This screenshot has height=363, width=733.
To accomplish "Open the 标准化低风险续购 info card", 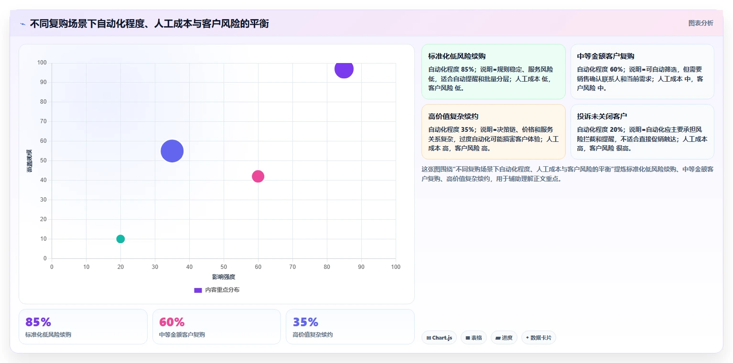I will tap(493, 72).
